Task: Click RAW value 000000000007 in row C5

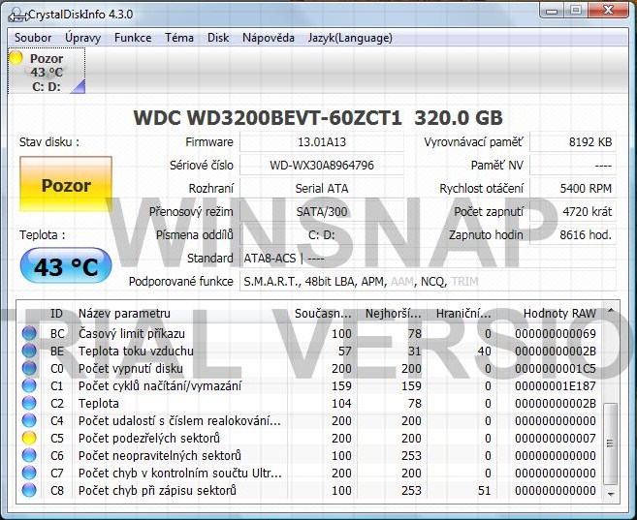Action: click(556, 438)
